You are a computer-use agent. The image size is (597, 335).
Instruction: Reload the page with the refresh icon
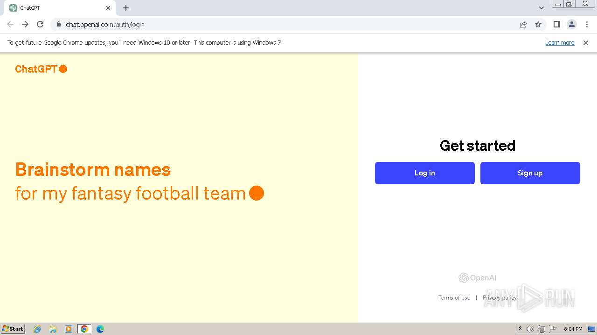(x=40, y=24)
